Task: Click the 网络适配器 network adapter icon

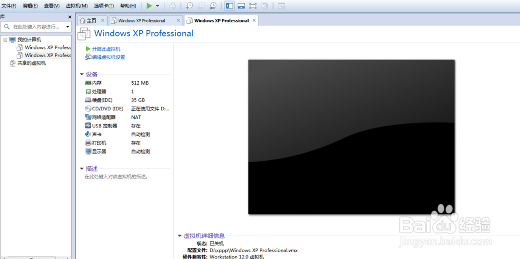Action: [88, 117]
